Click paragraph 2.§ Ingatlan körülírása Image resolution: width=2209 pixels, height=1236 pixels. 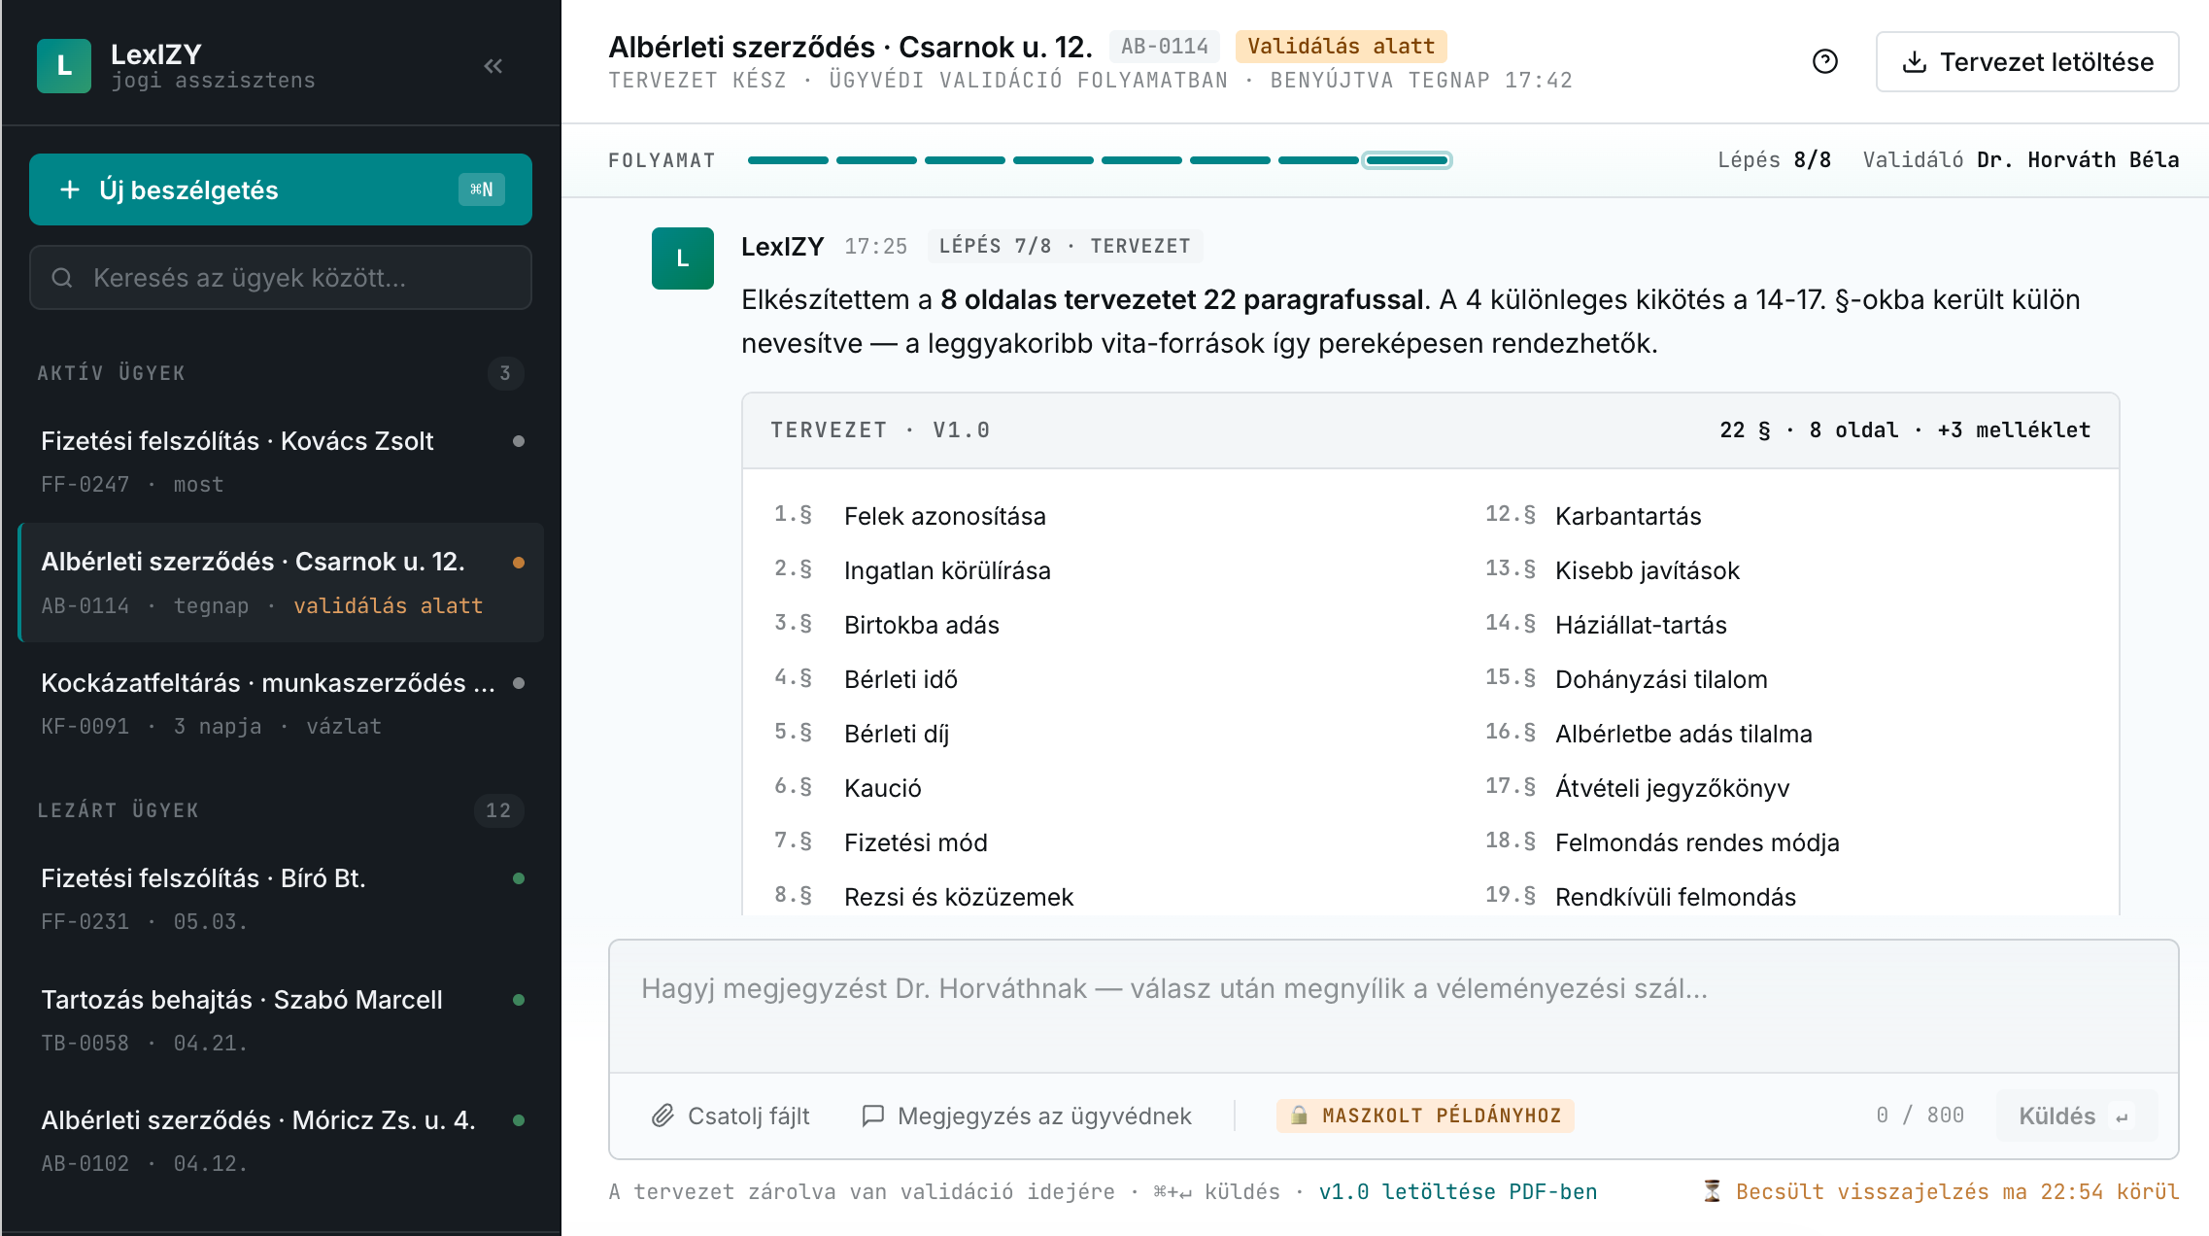912,570
